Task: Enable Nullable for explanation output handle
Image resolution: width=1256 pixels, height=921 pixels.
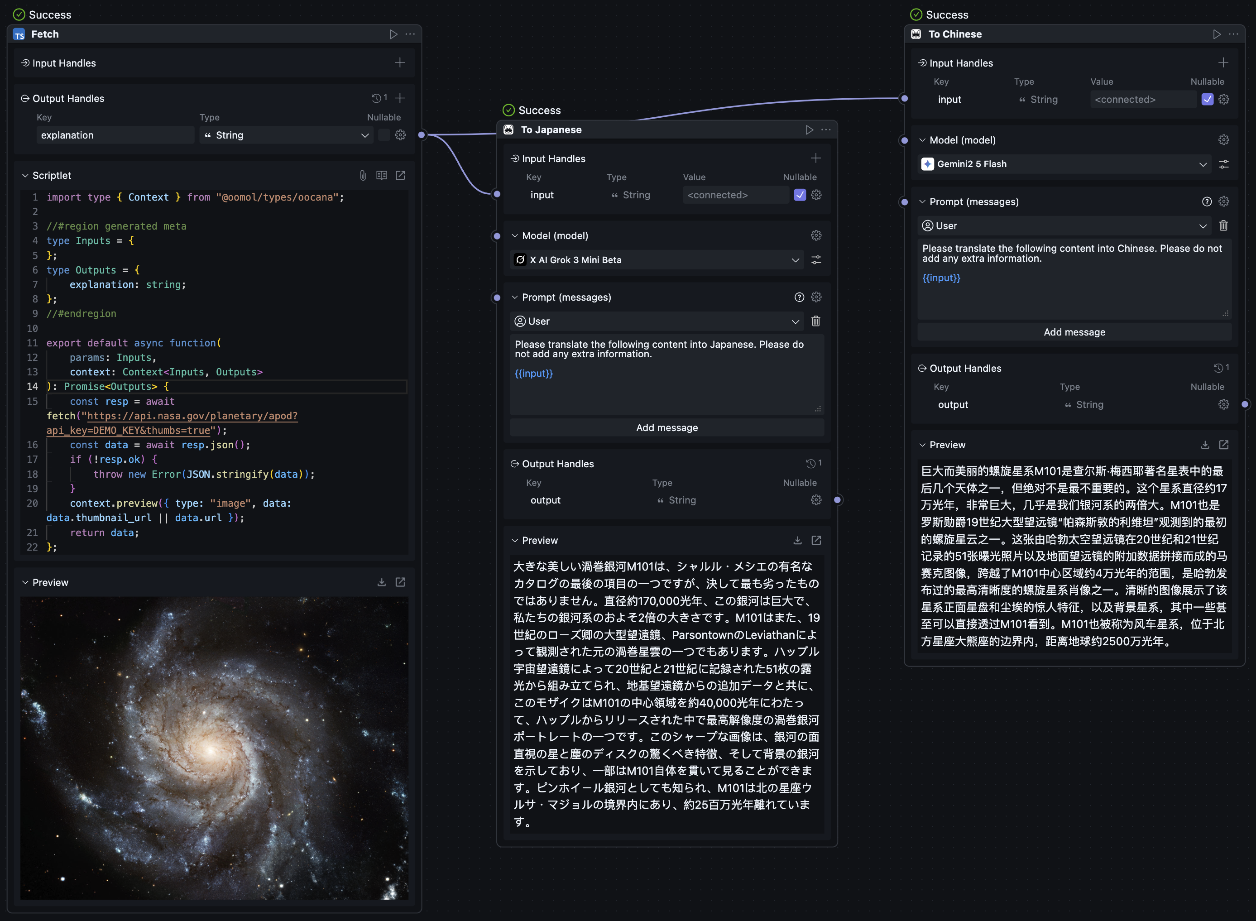Action: pyautogui.click(x=384, y=135)
